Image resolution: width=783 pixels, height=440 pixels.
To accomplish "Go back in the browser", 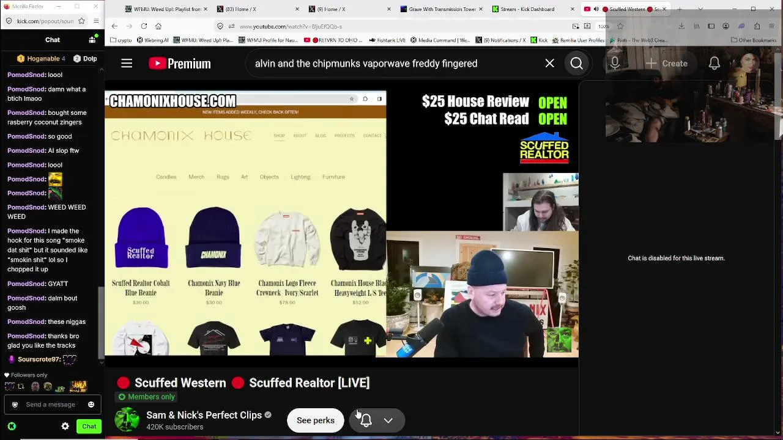I will pos(114,26).
